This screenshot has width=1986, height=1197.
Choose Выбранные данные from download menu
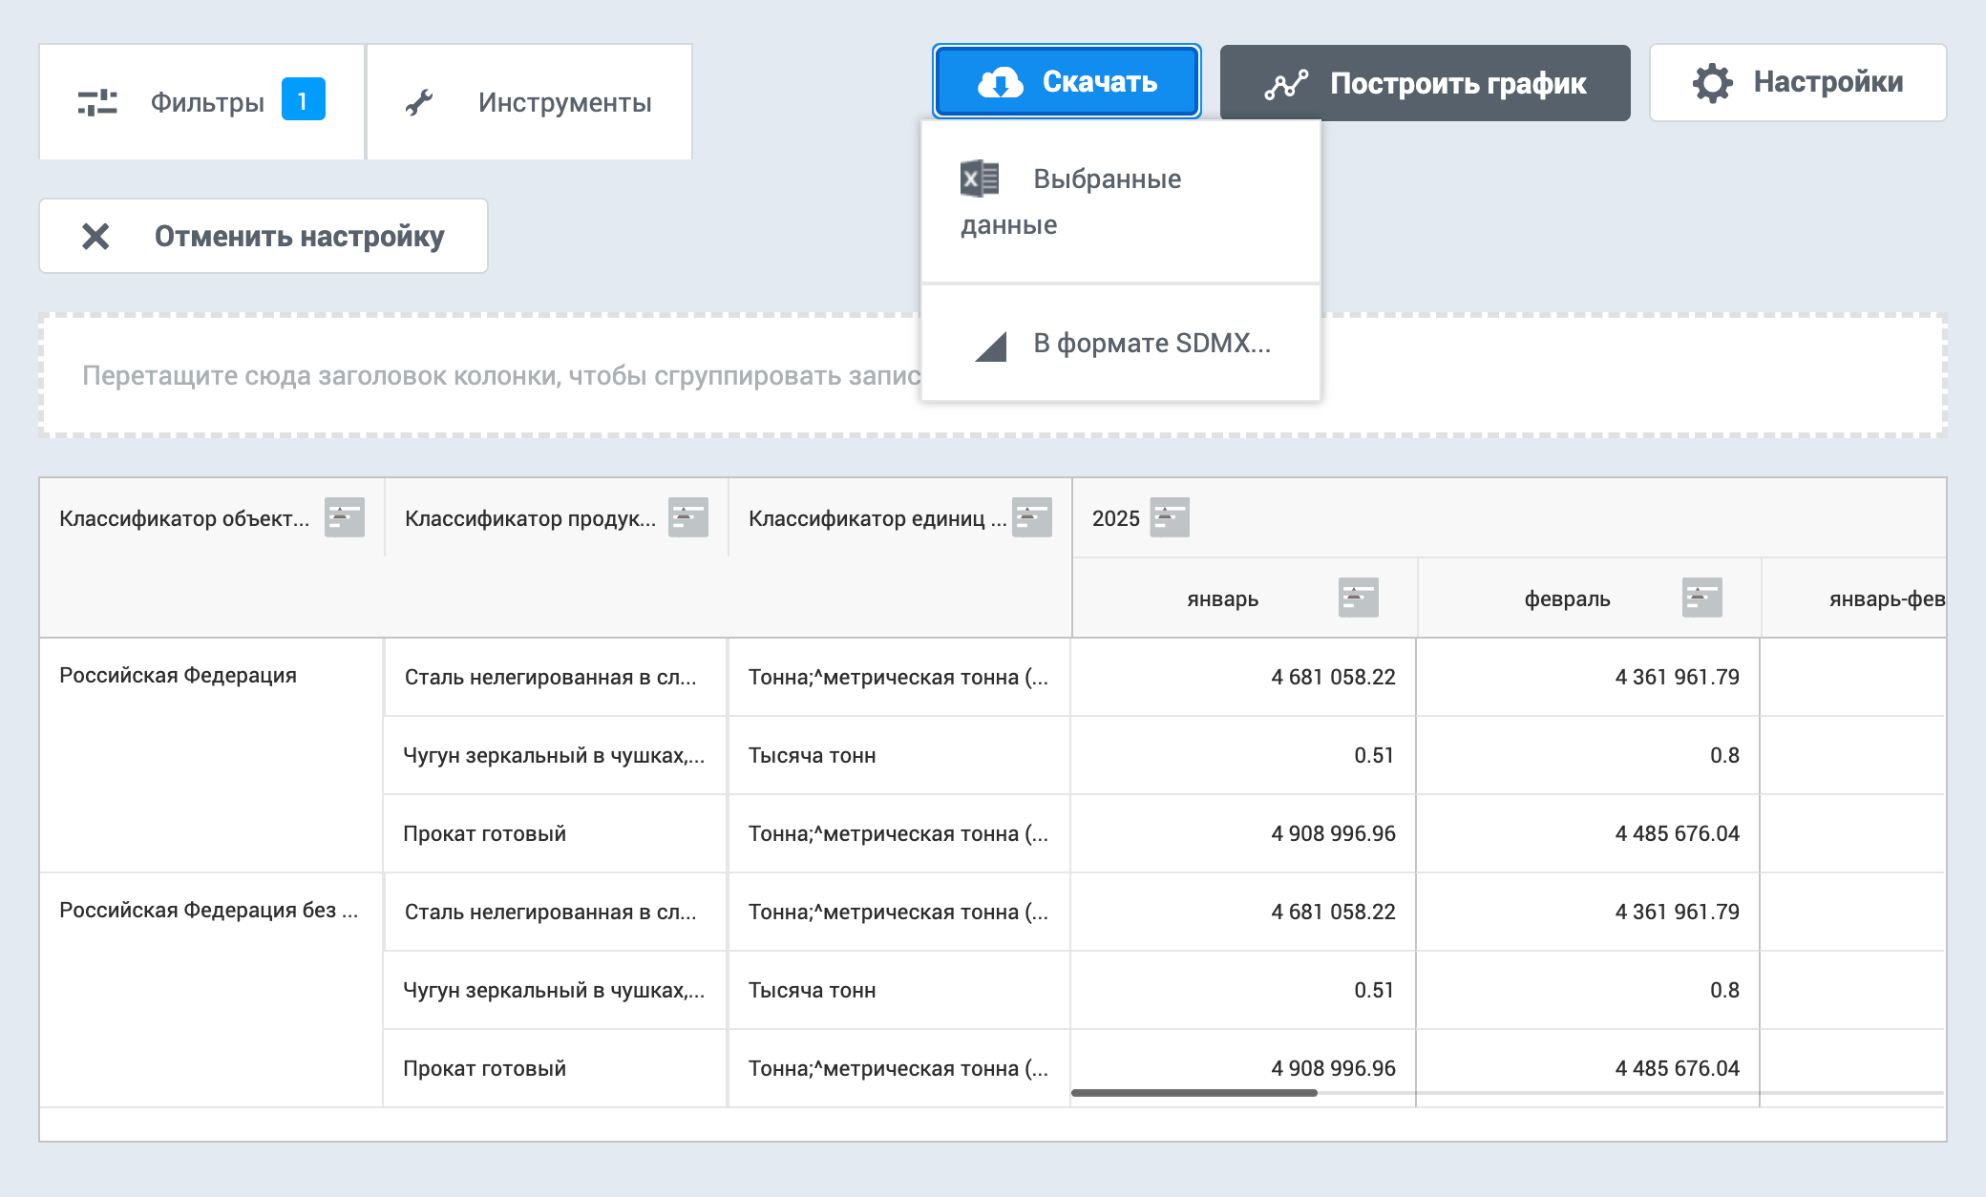(1106, 200)
